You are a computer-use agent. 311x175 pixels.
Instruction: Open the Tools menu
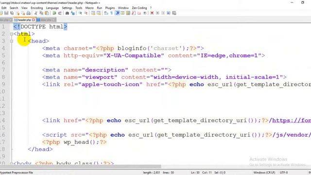[79, 8]
